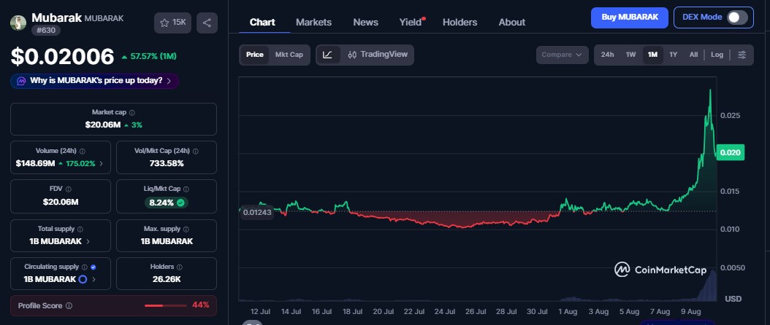Image resolution: width=770 pixels, height=325 pixels.
Task: Open the Holders tab
Action: (x=460, y=22)
